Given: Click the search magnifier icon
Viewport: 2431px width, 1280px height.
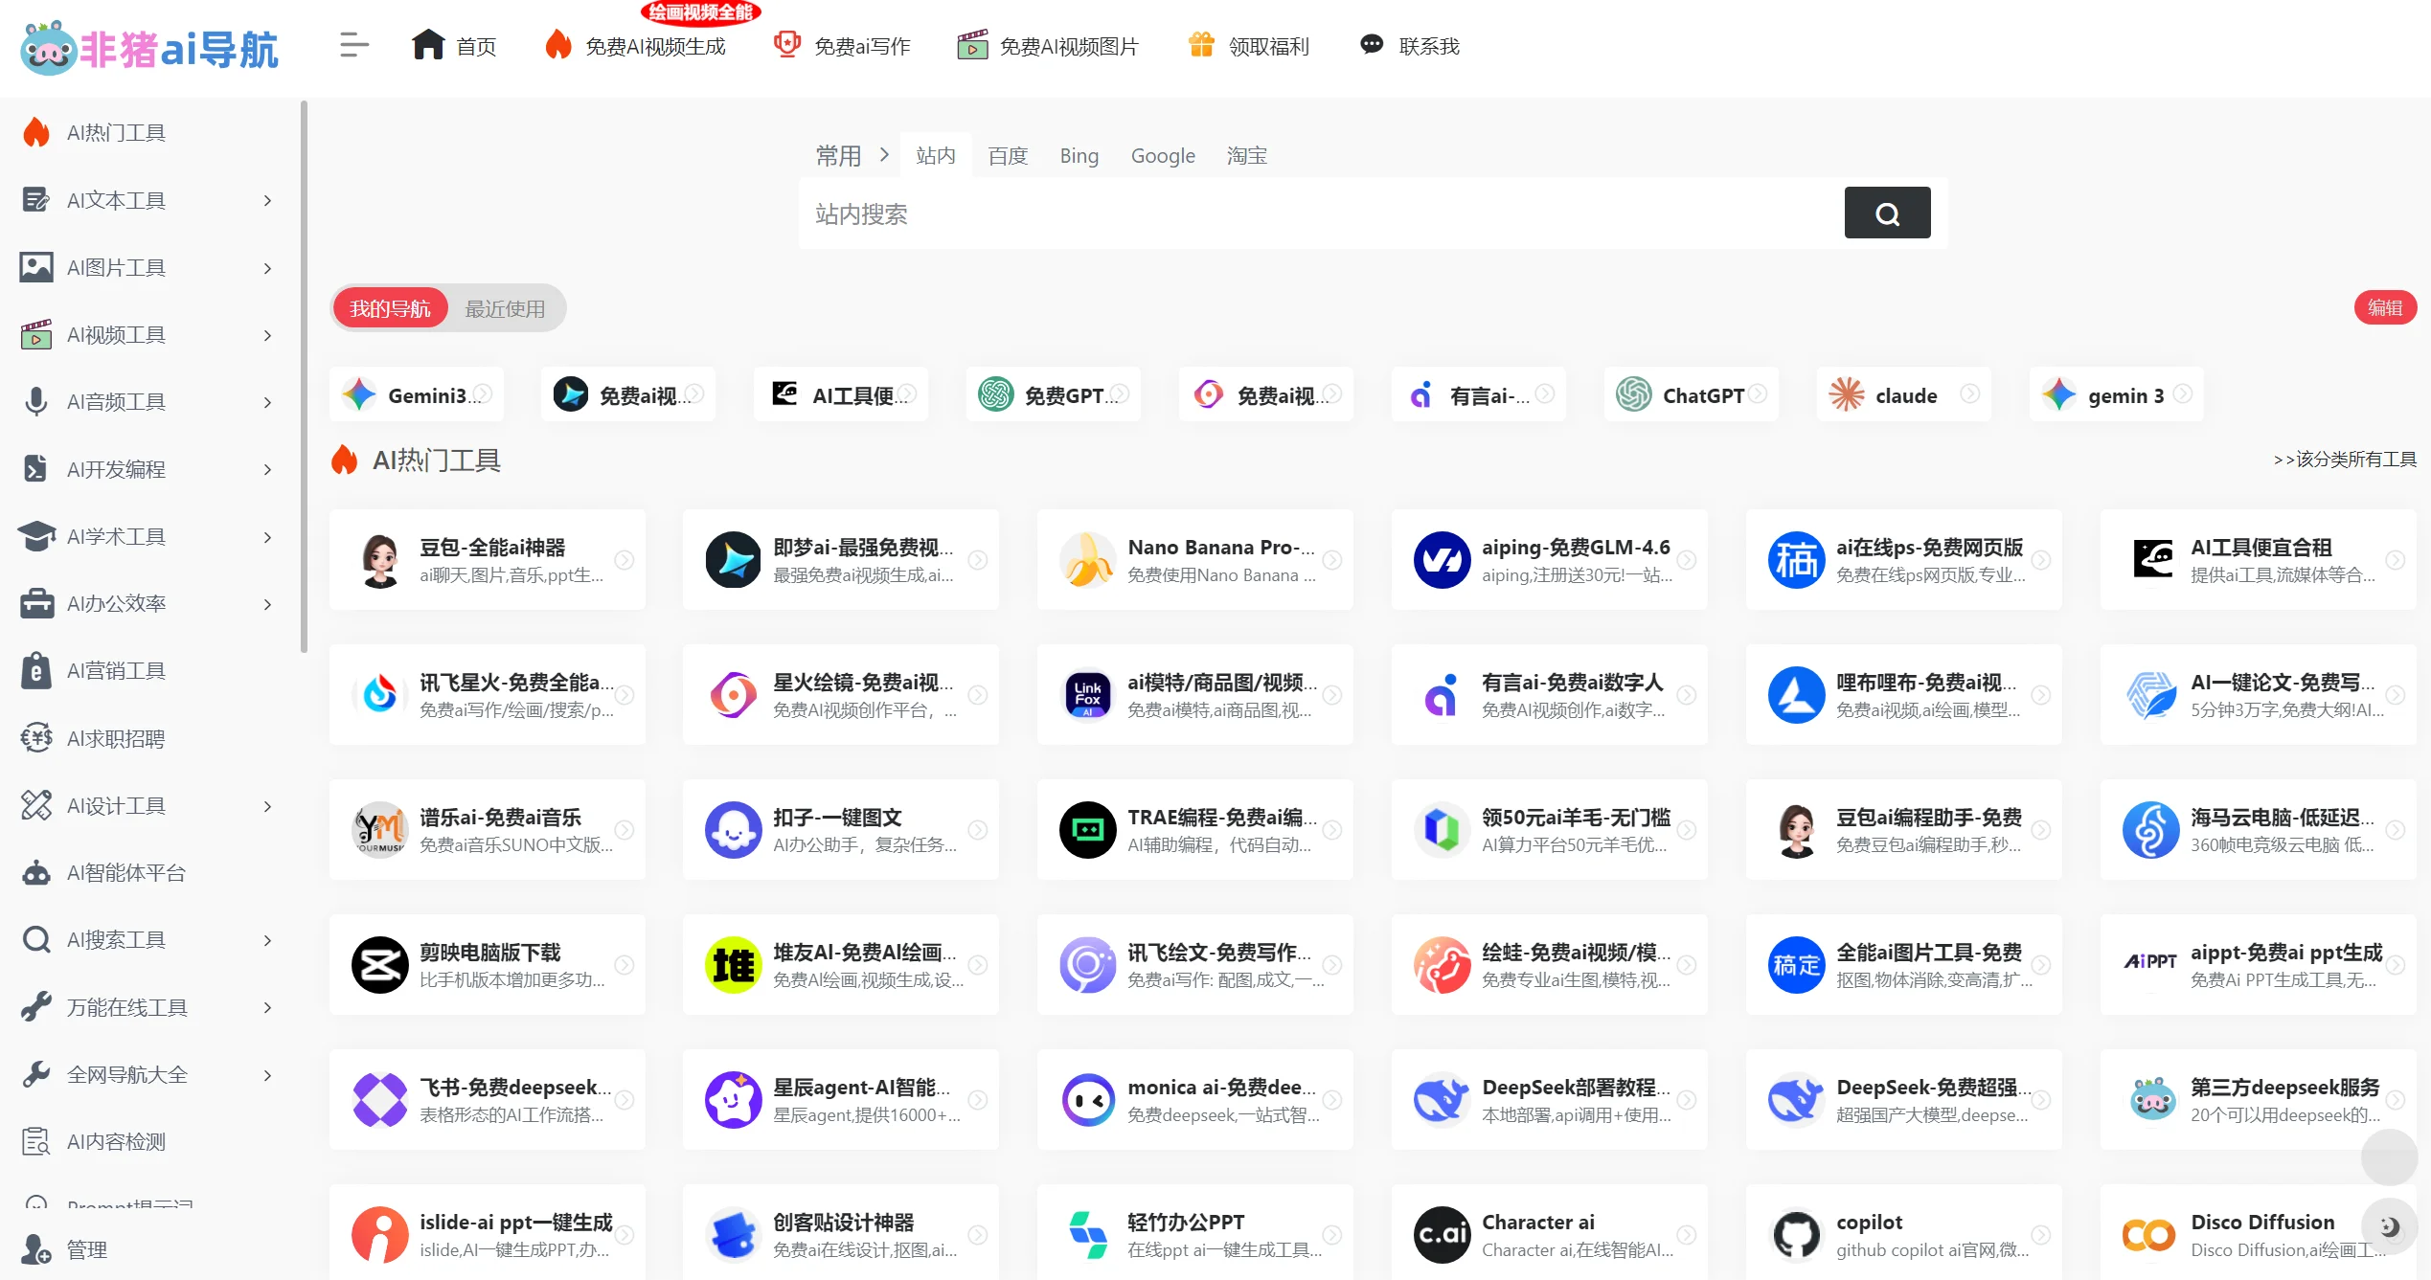Looking at the screenshot, I should [1886, 213].
